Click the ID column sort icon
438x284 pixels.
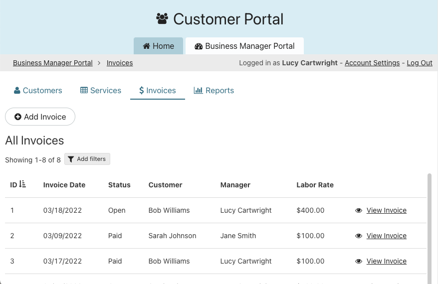click(22, 185)
